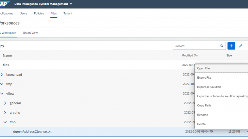Collapse the top-level tmp folder

[2, 84]
